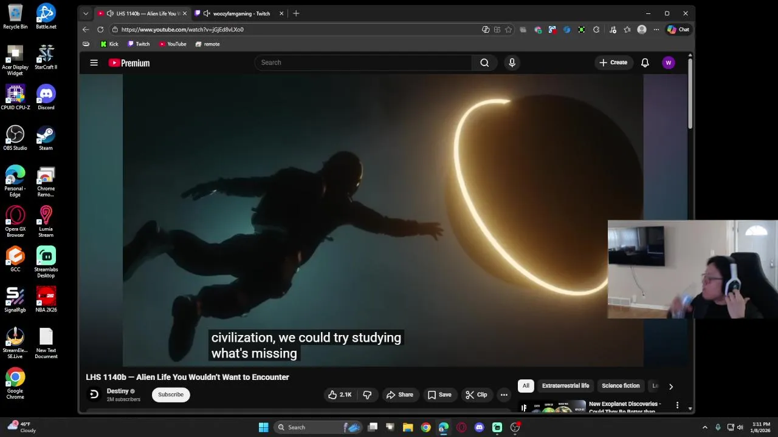Open OBS Studio desktop shortcut

[x=15, y=138]
